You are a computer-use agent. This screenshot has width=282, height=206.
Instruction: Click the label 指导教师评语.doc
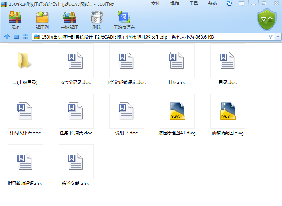point(25,183)
